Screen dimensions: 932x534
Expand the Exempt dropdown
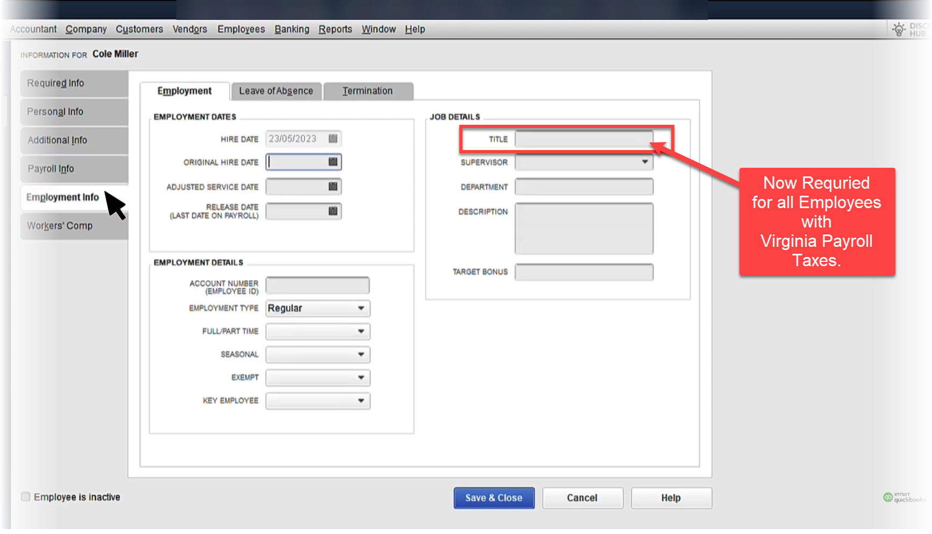(361, 378)
